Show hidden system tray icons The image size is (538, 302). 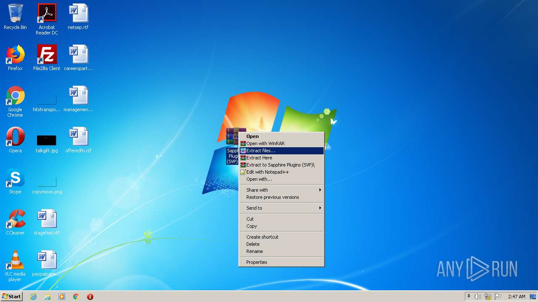469,297
